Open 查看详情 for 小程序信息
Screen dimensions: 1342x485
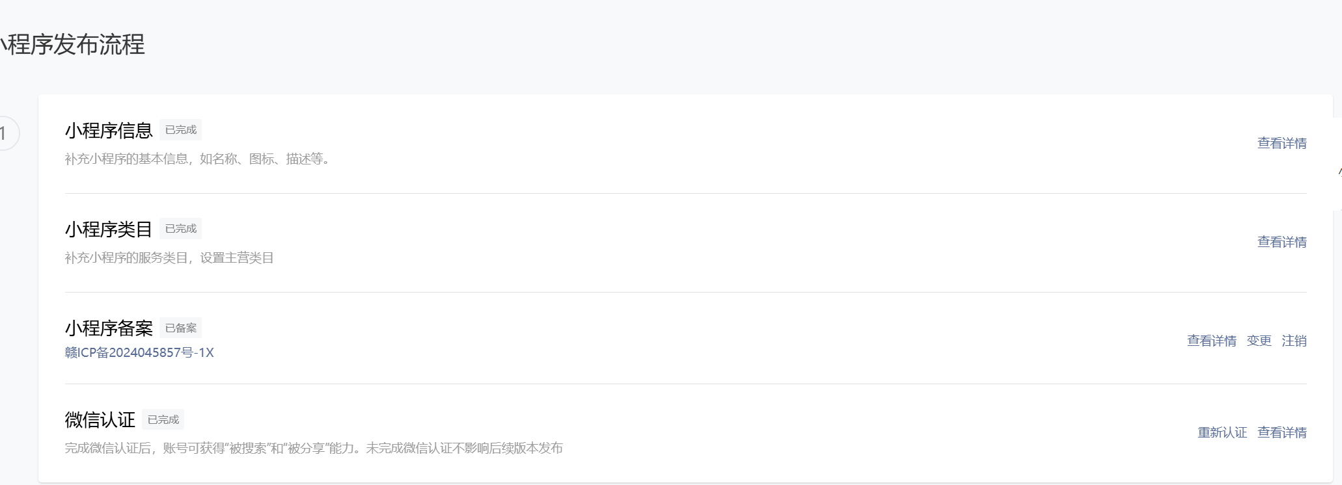pyautogui.click(x=1281, y=143)
